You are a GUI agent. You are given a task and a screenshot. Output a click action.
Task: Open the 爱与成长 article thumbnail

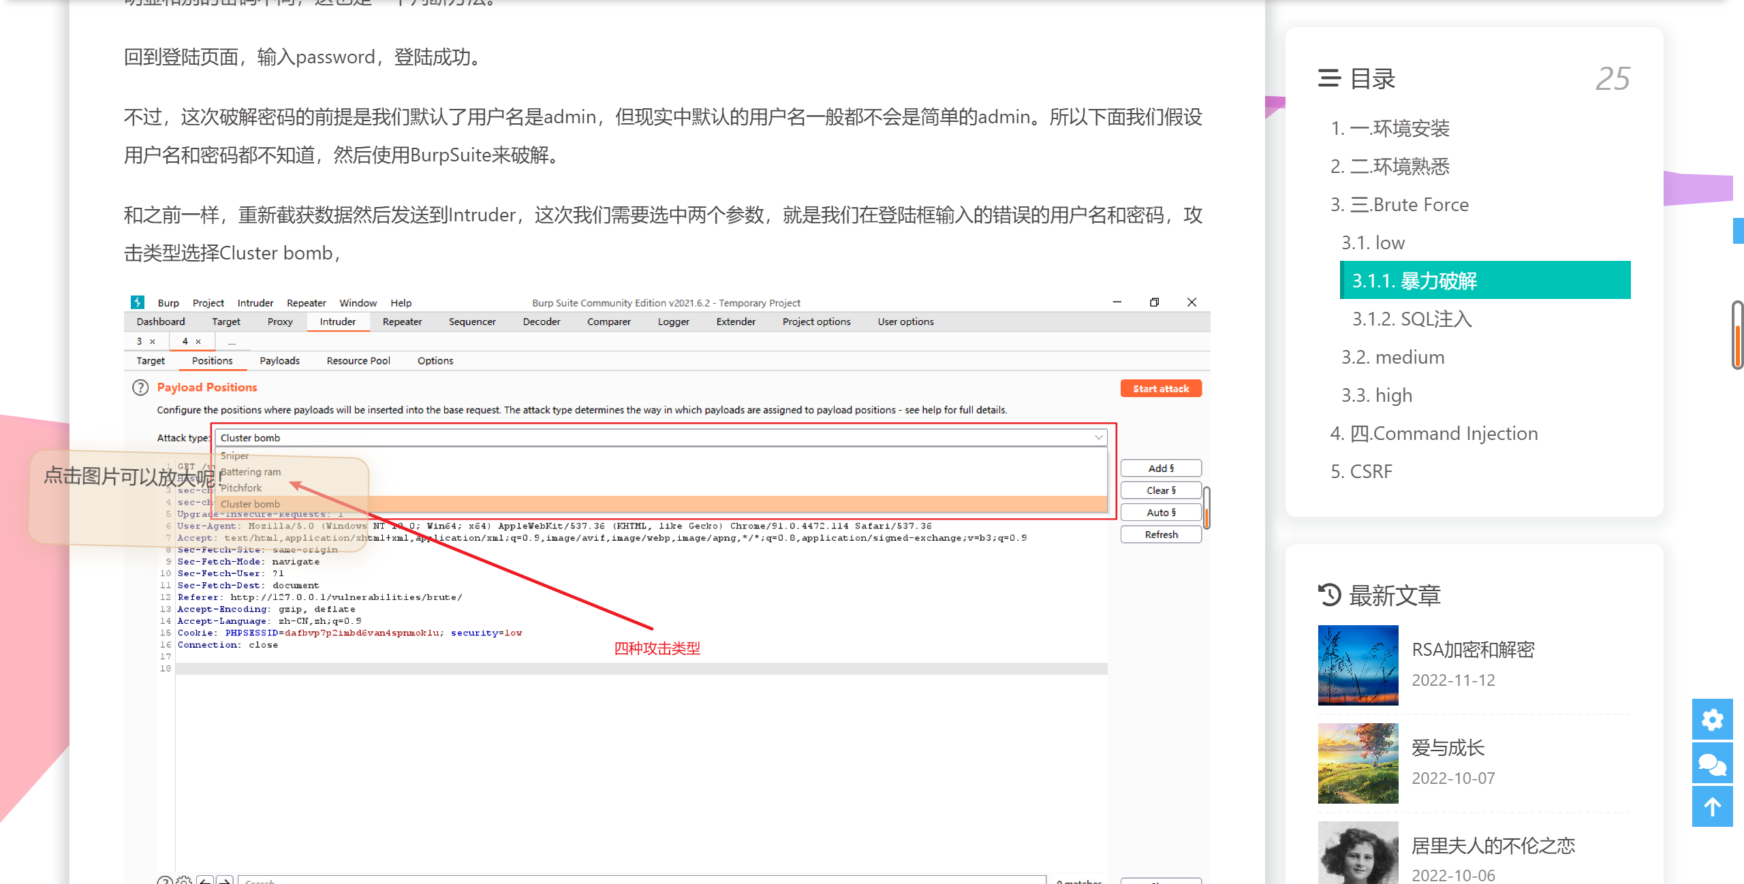(x=1358, y=763)
